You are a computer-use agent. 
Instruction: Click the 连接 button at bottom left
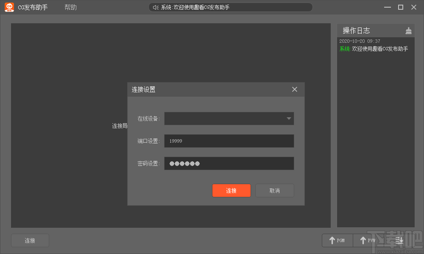(30, 240)
